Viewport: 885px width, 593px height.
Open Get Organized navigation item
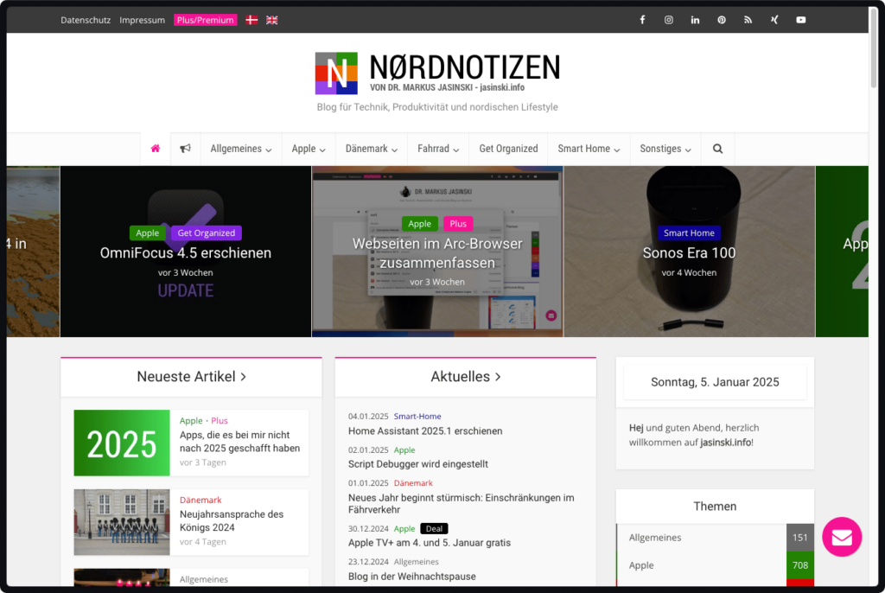pyautogui.click(x=508, y=149)
